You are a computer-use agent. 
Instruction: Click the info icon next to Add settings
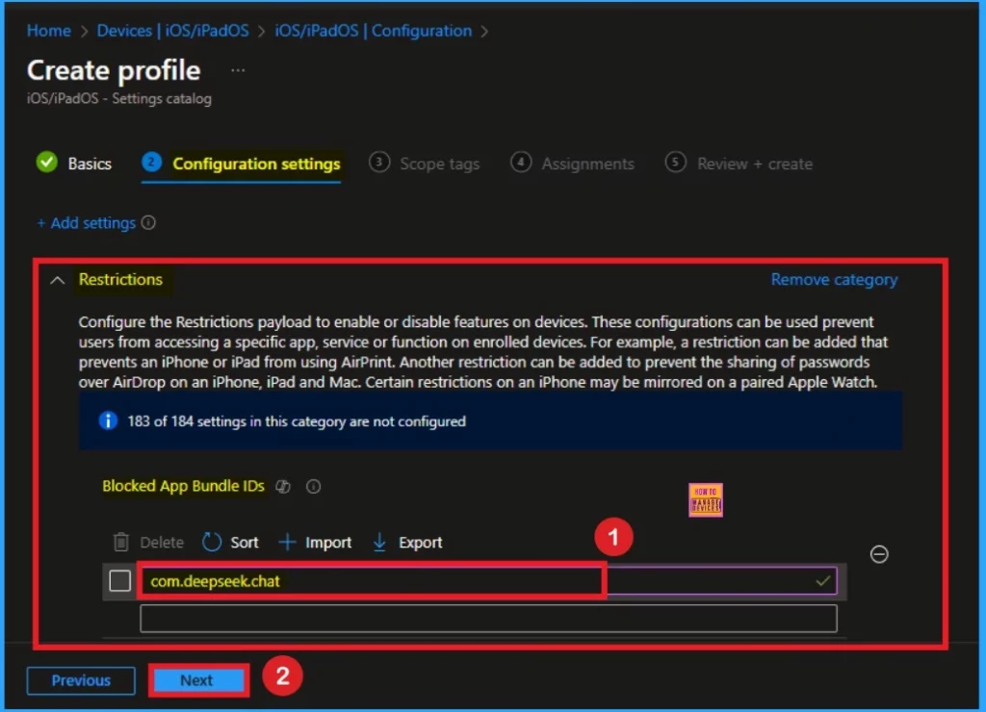(x=148, y=222)
